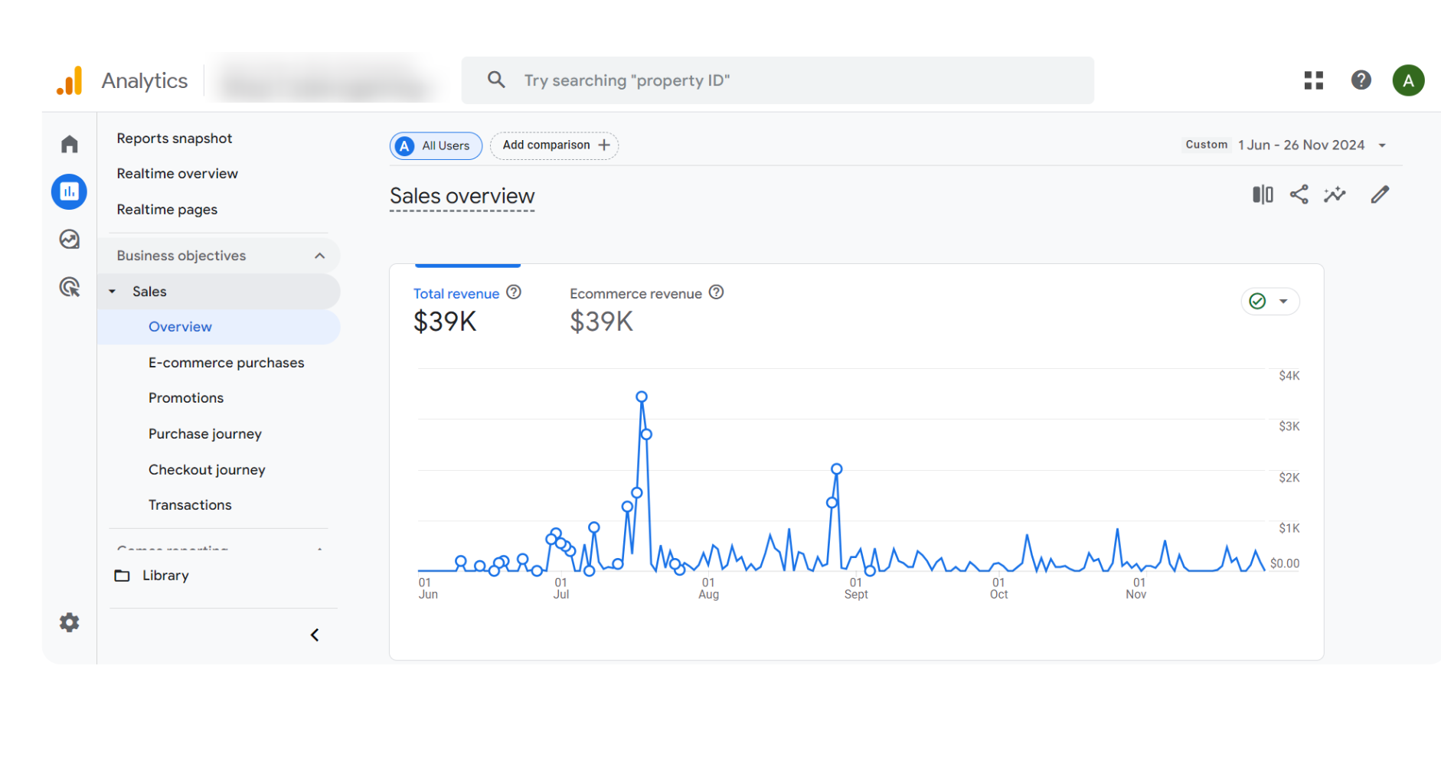Click the property ID search field
The height and width of the screenshot is (780, 1441).
(x=776, y=80)
